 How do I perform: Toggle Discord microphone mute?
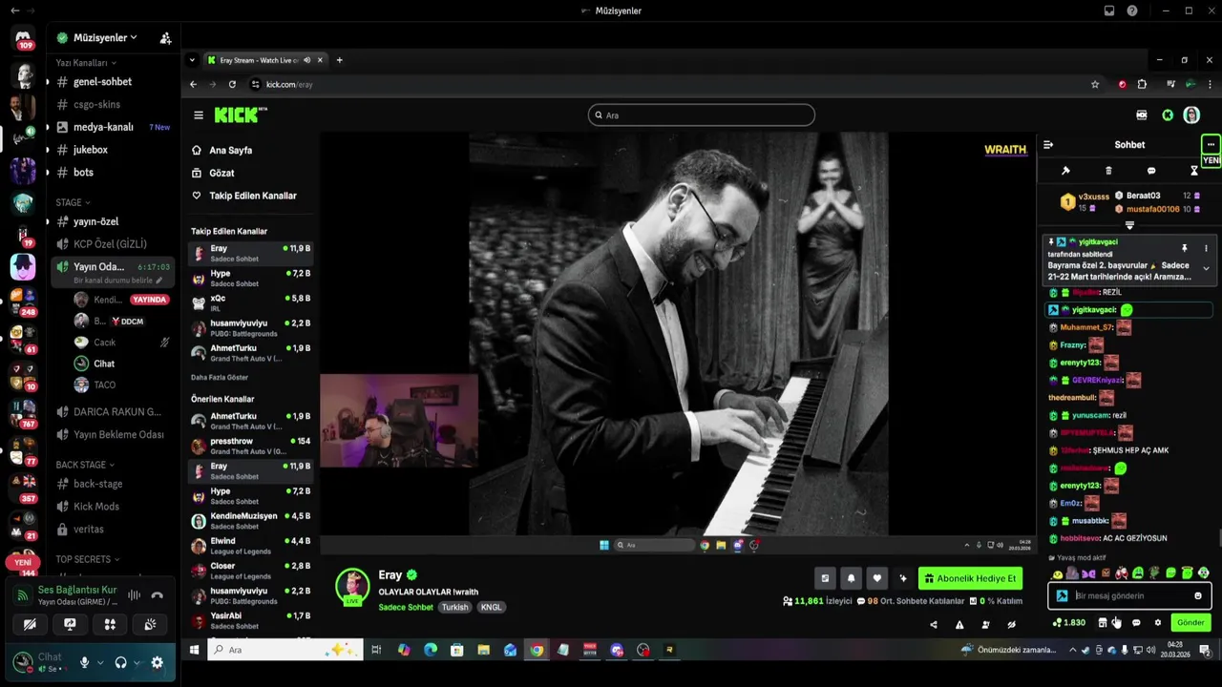coord(84,662)
